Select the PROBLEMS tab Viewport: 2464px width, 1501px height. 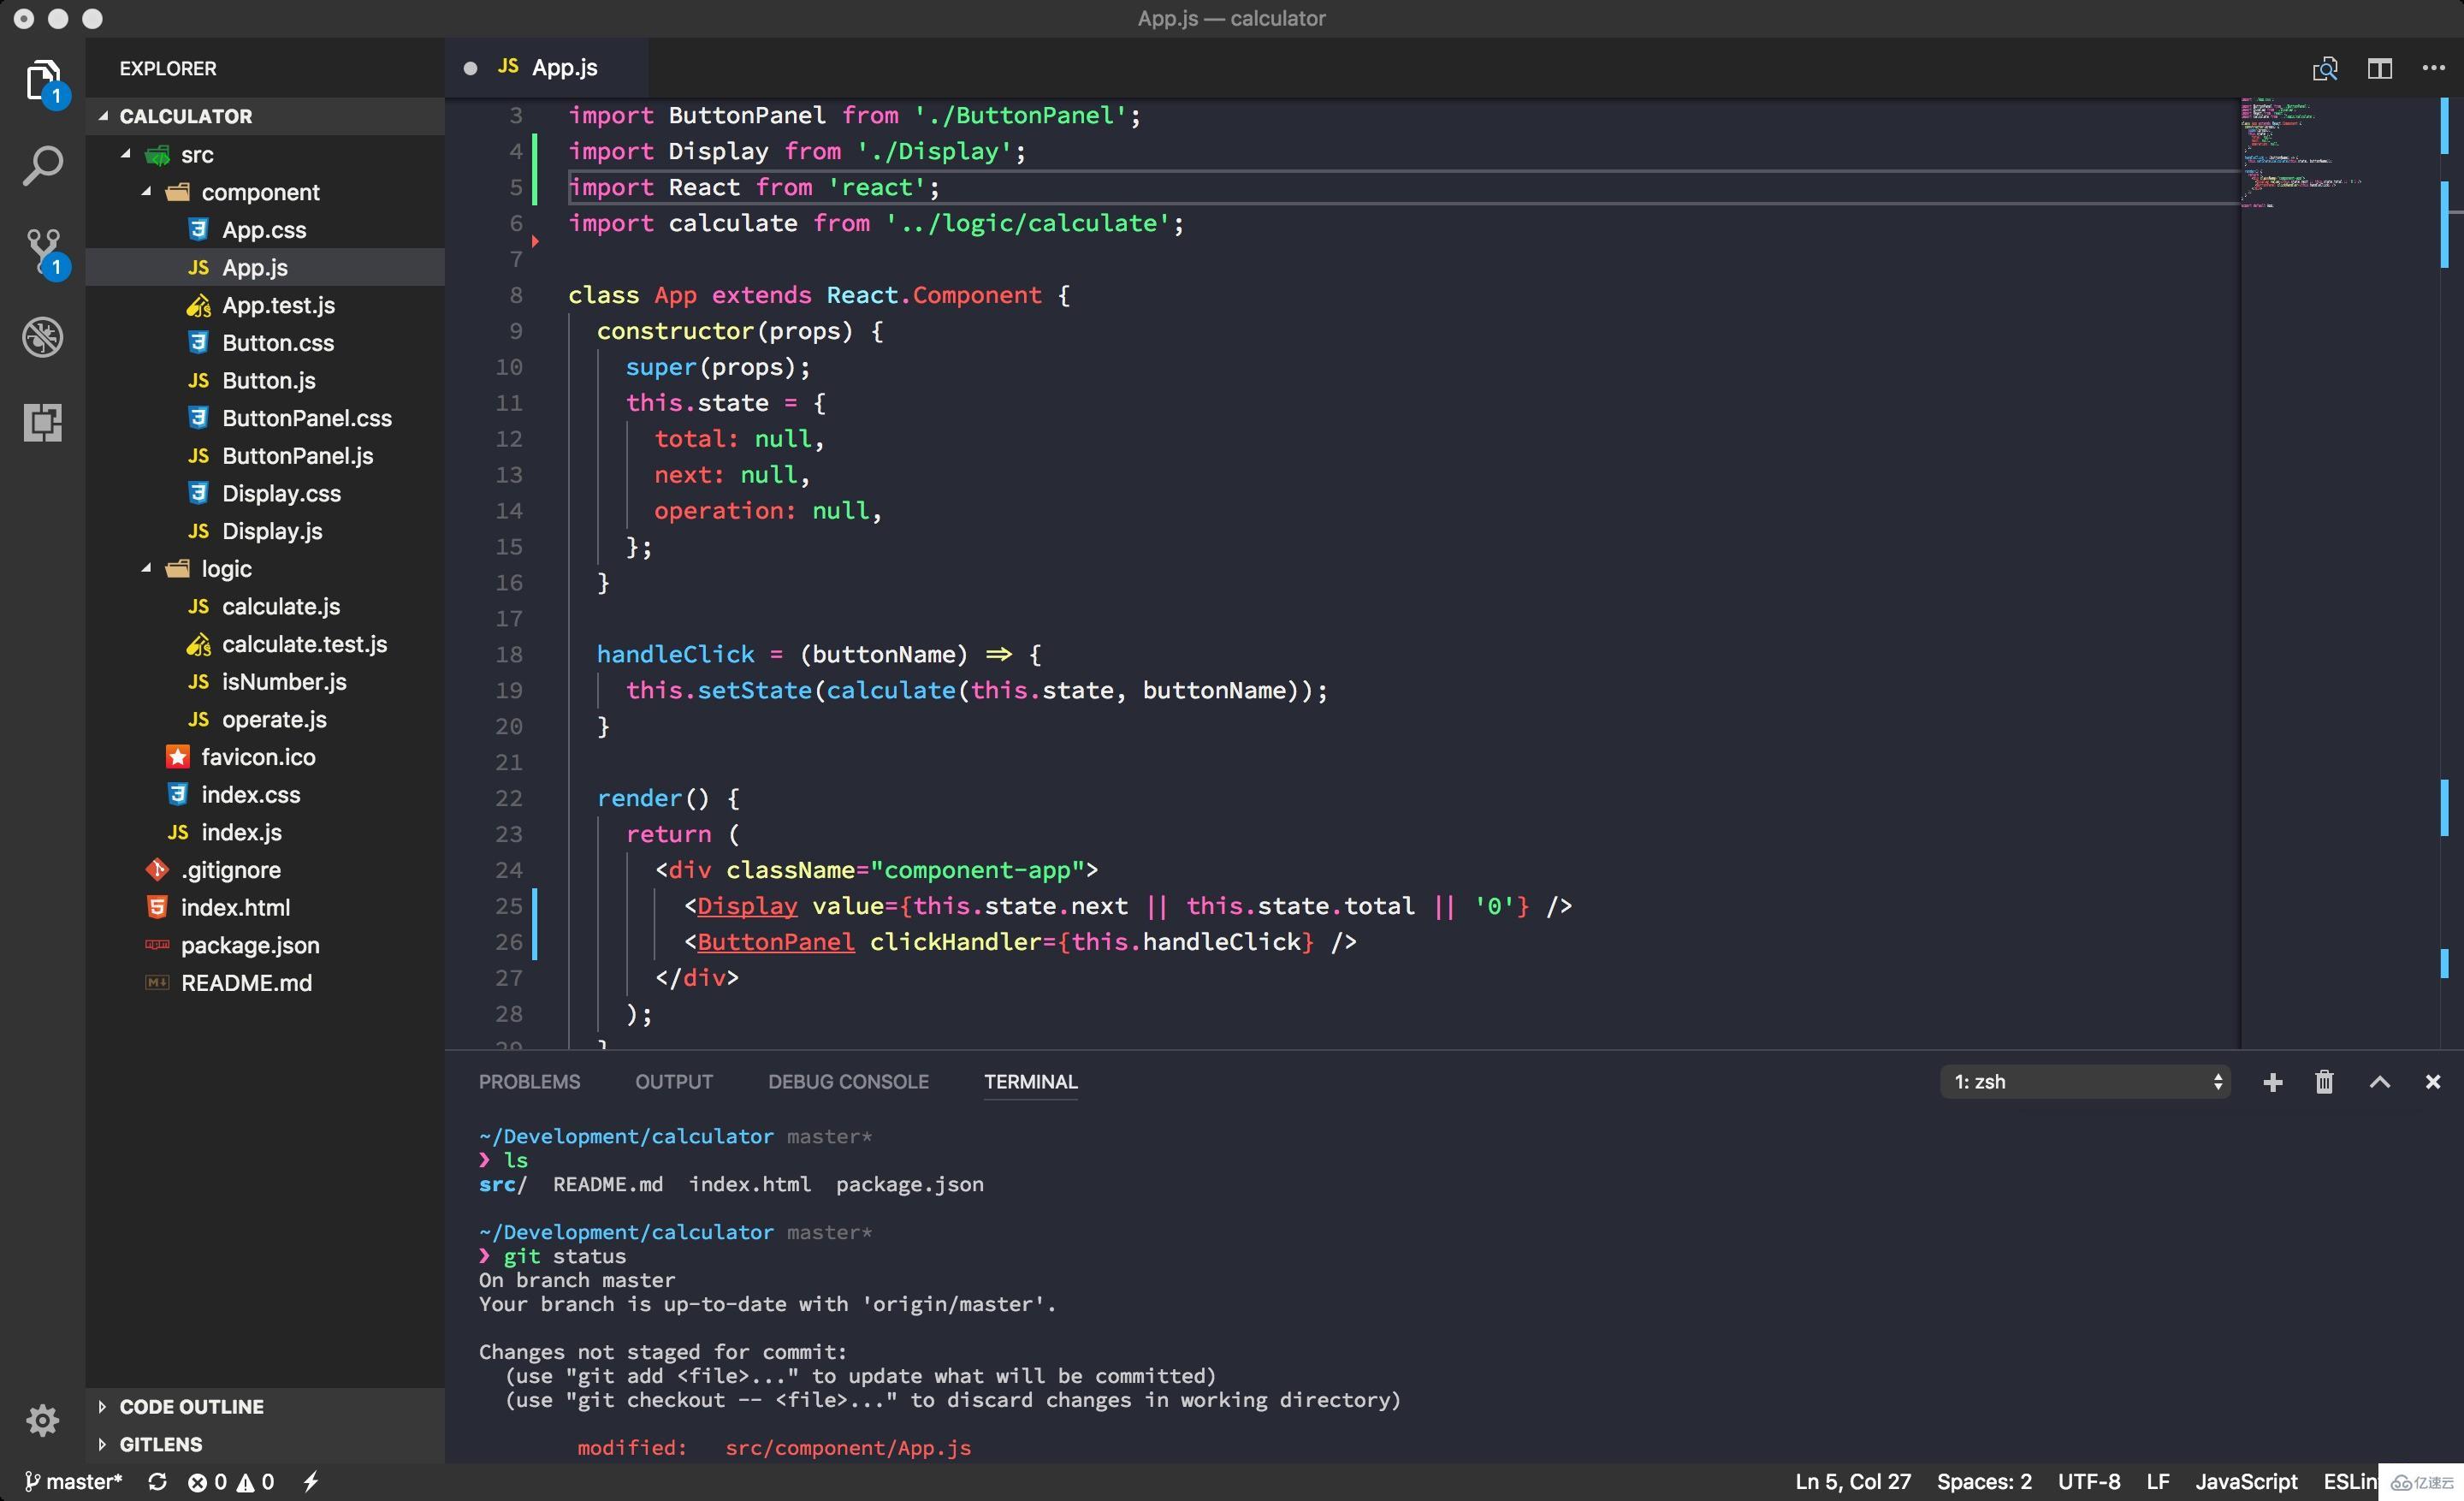click(530, 1081)
